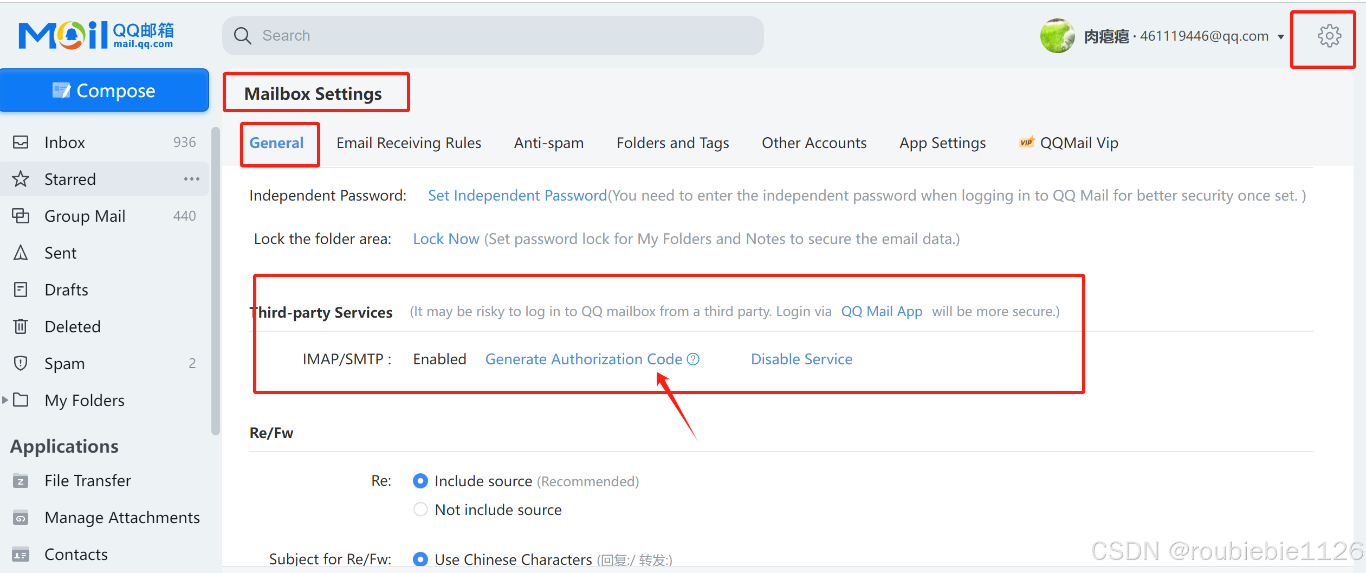
Task: Open the Deleted folder label
Action: click(x=73, y=326)
